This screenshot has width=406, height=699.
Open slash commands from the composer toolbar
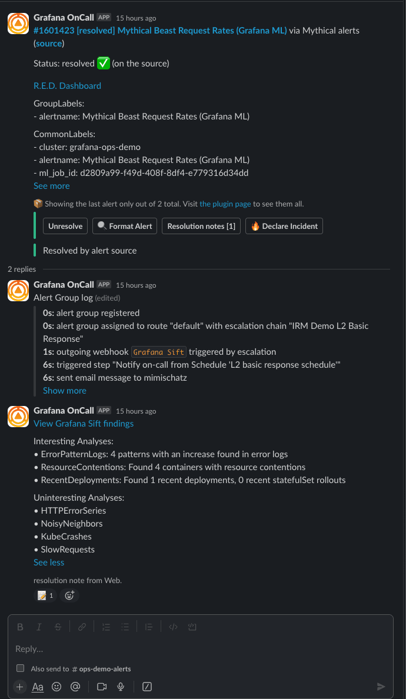pyautogui.click(x=147, y=687)
